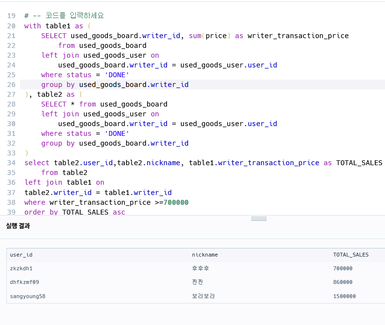Click 'table2.nickname' on line 34
This screenshot has height=325, width=385.
tap(149, 163)
